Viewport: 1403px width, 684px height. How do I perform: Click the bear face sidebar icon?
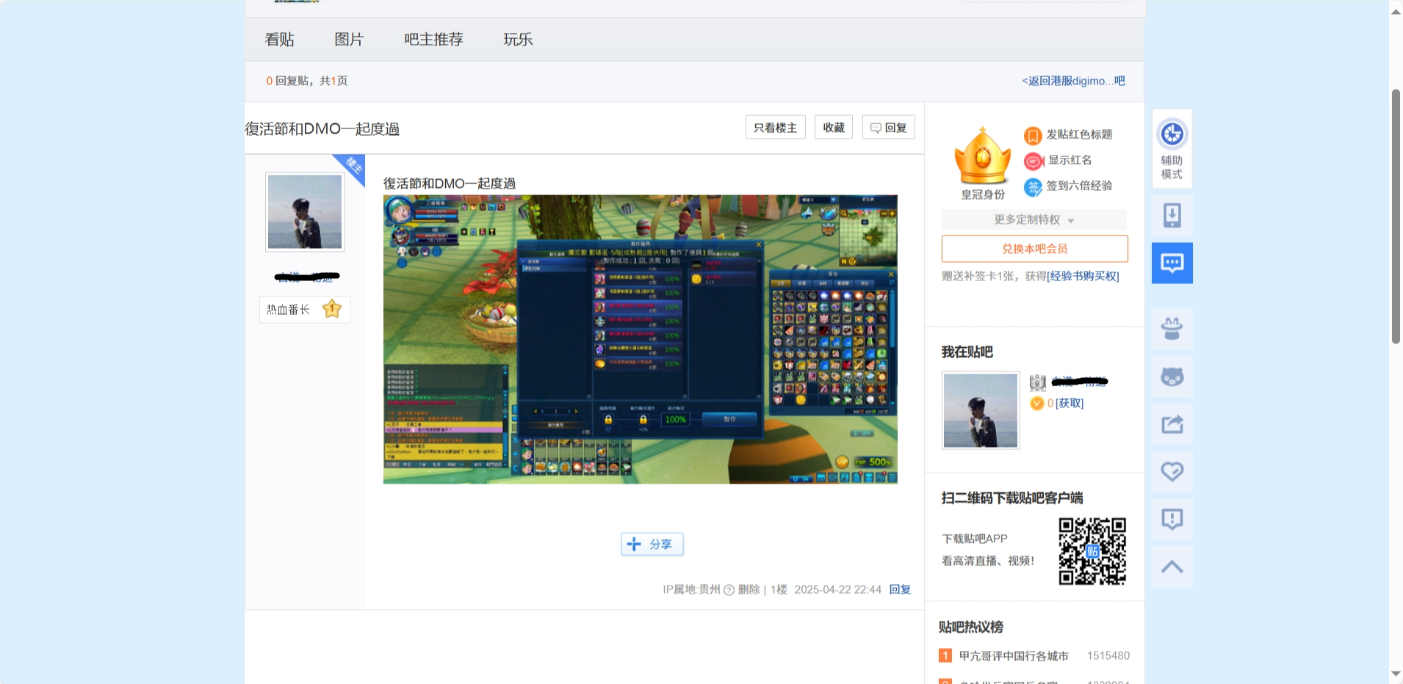(1172, 377)
